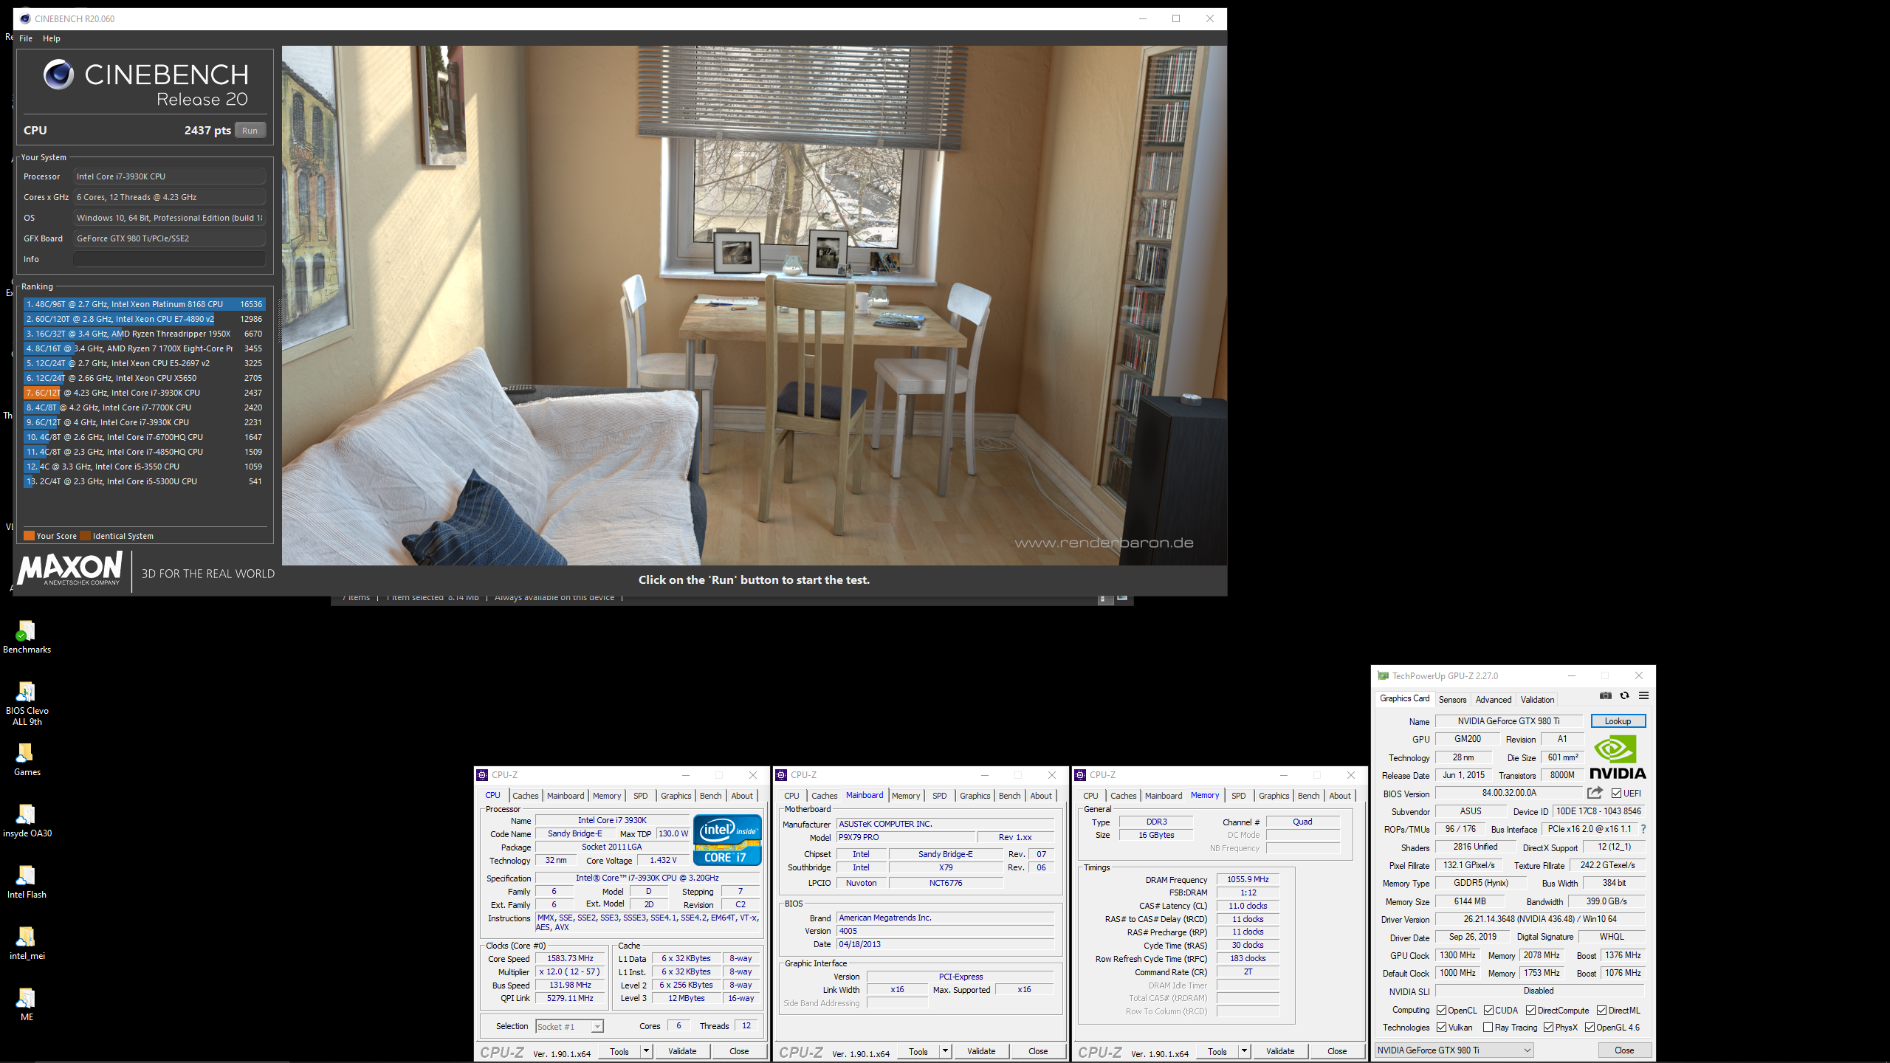This screenshot has height=1063, width=1890.
Task: Click the title bar icon of the CPU-Z DRAM timings window
Action: [1080, 774]
